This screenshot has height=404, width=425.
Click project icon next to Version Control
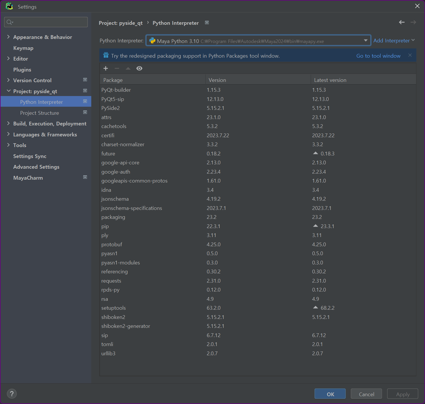pyautogui.click(x=85, y=80)
